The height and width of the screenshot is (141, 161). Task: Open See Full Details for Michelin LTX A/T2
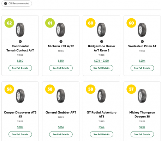click(x=61, y=68)
